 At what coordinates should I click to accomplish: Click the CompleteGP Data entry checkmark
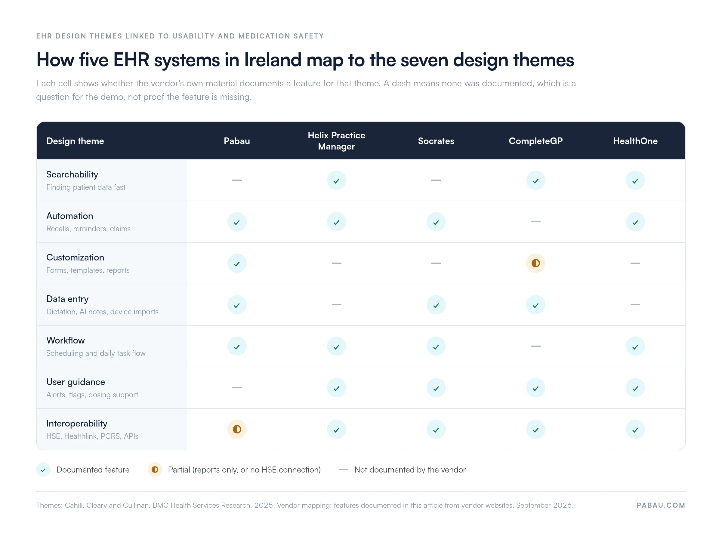tap(535, 305)
